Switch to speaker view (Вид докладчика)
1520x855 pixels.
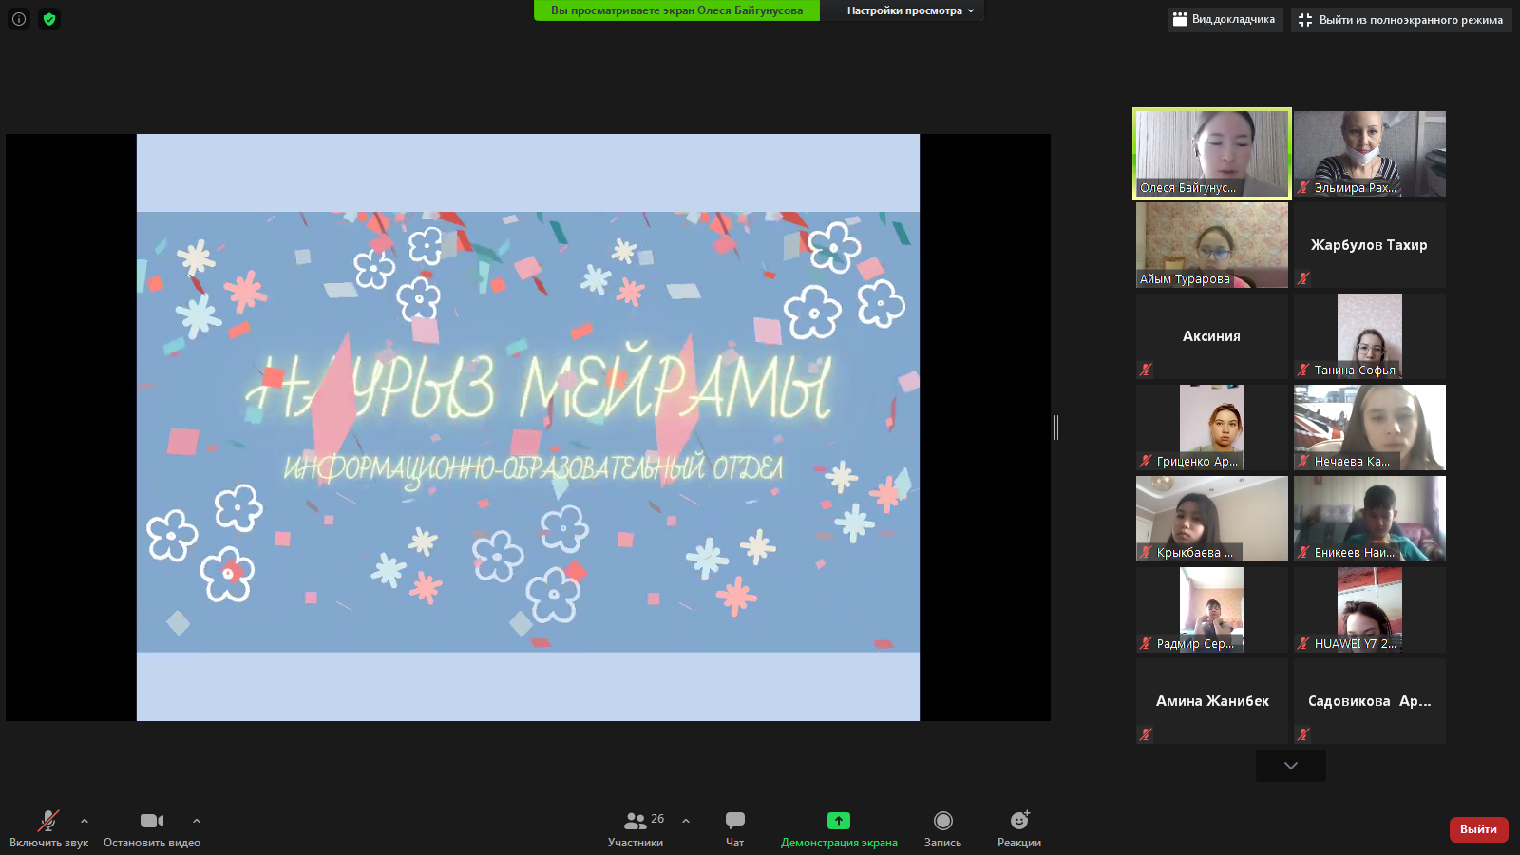click(1225, 20)
